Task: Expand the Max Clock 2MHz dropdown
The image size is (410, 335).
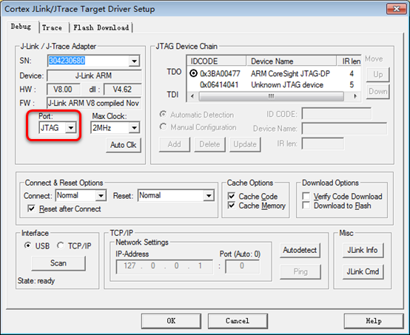Action: tap(134, 128)
